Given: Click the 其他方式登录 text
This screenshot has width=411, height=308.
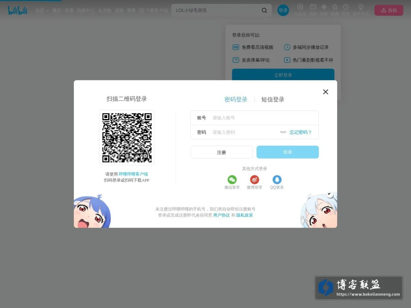Looking at the screenshot, I should 254,169.
